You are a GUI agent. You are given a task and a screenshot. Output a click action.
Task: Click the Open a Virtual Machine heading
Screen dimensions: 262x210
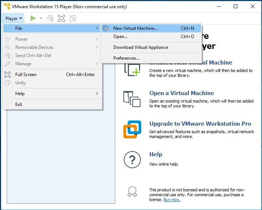point(181,93)
